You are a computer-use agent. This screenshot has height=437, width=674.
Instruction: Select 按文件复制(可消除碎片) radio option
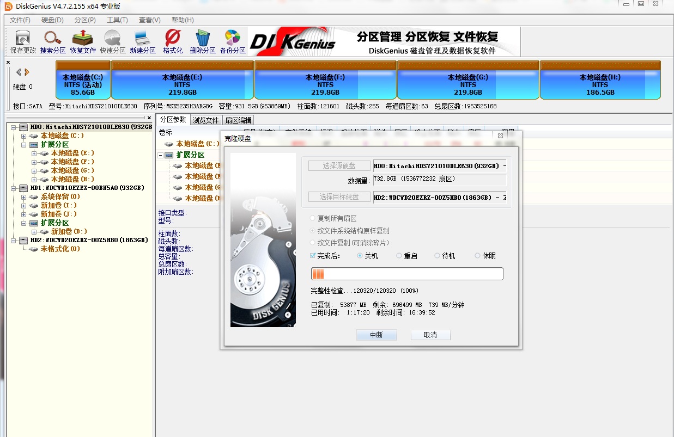[313, 243]
